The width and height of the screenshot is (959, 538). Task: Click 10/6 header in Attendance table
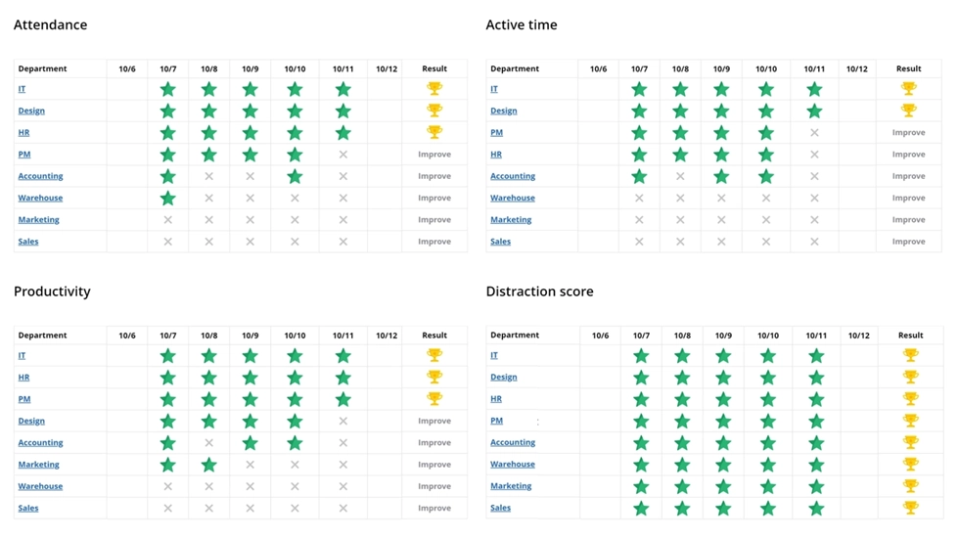(126, 68)
